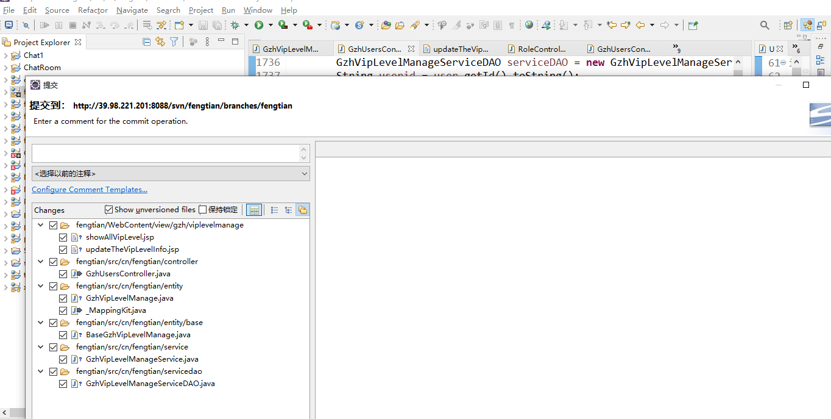Viewport: 831px width, 419px height.
Task: Uncheck Show unversioned files checkbox
Action: [109, 210]
